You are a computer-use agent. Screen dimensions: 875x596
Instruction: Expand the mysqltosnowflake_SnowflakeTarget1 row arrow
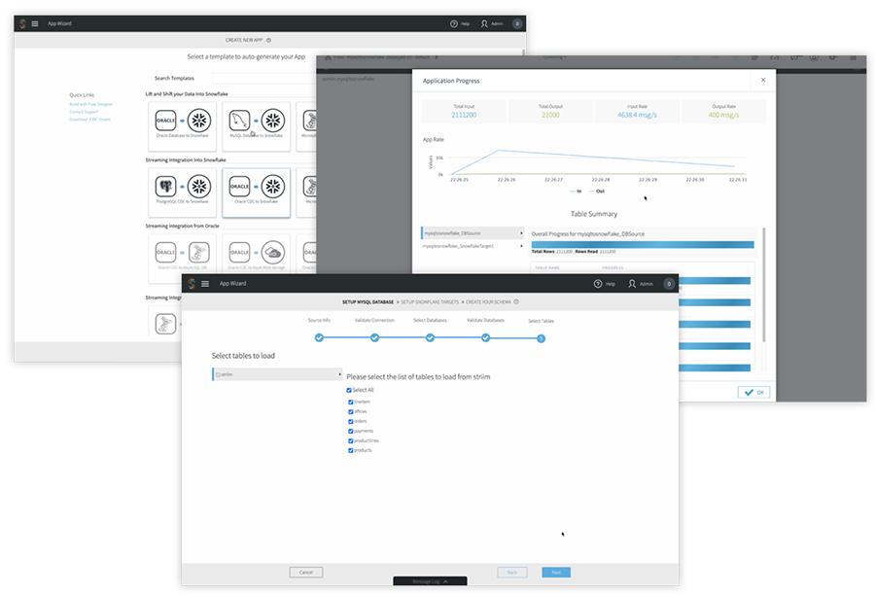point(521,246)
